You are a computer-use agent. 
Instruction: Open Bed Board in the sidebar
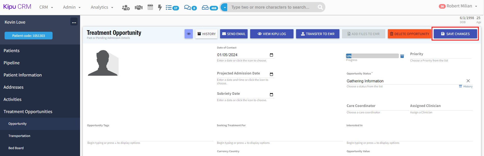point(16,148)
